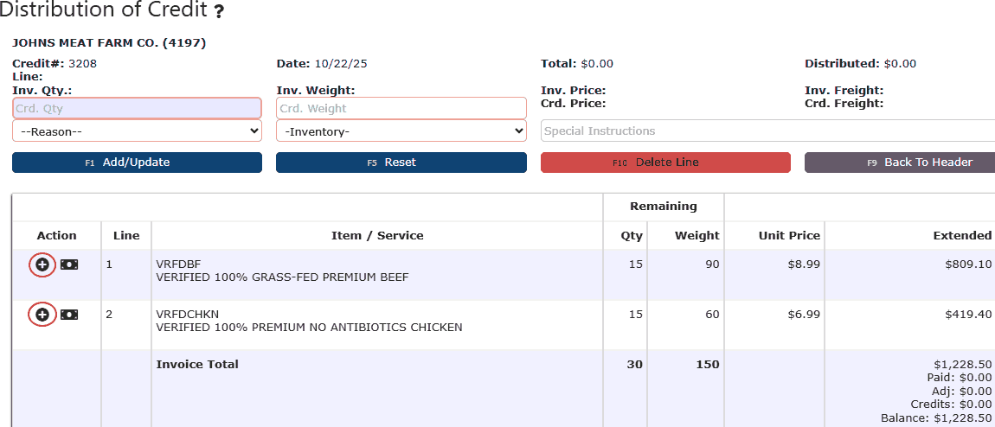Click the money icon for line 1
Image resolution: width=995 pixels, height=427 pixels.
[x=69, y=264]
